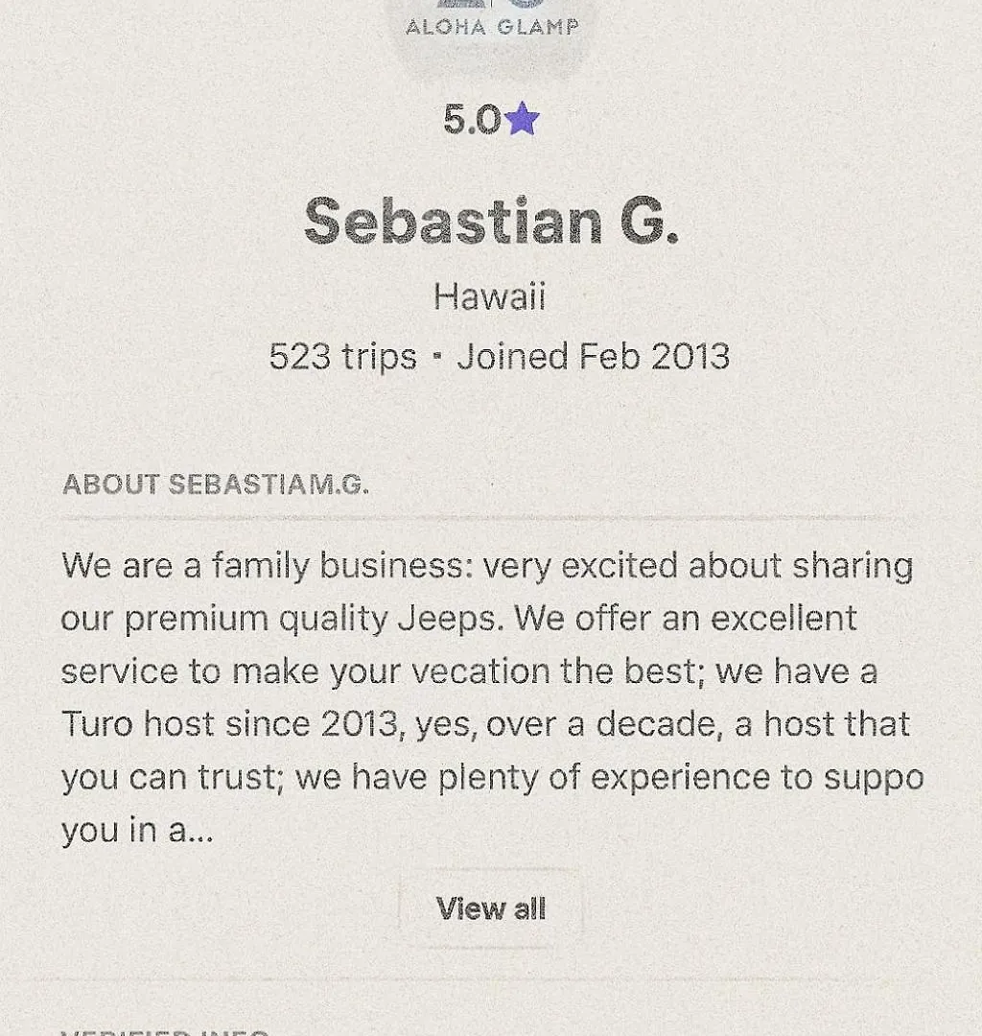Click the ABOUT SEBASTIAM.G. section heading

click(216, 484)
